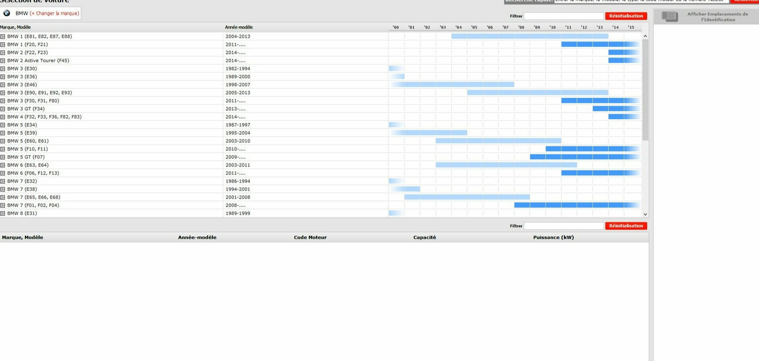Click the '08 year label in the timeline header
Screen dimensions: 759x361
point(521,27)
